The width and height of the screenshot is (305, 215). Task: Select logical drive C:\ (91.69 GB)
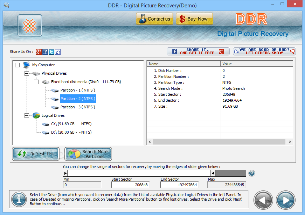tap(71, 124)
